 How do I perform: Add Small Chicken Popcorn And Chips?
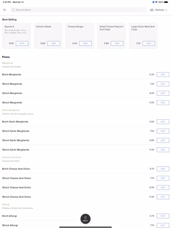tap(117, 43)
